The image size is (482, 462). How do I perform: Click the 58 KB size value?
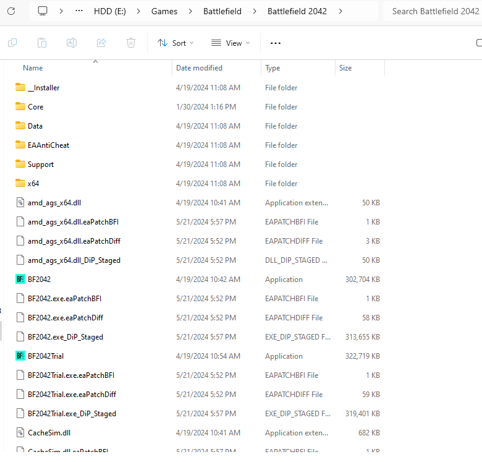(x=371, y=317)
